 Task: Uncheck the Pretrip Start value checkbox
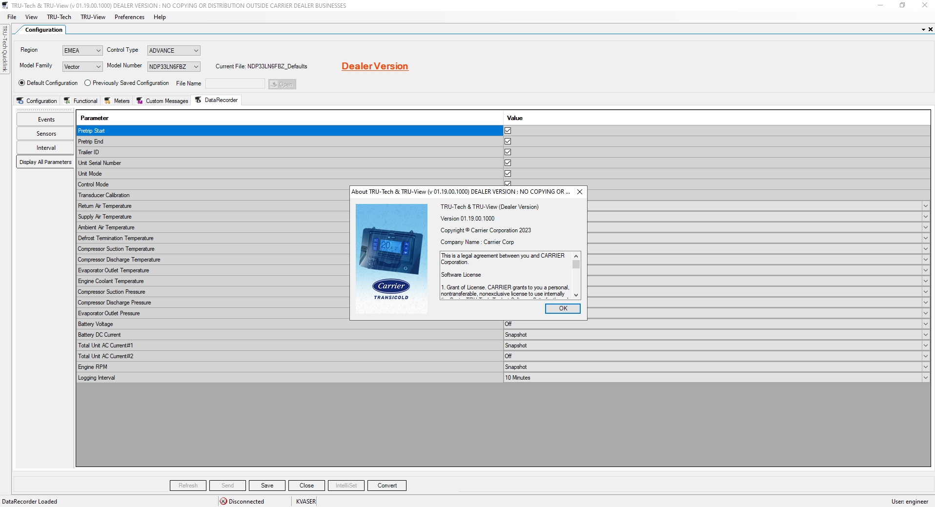508,130
